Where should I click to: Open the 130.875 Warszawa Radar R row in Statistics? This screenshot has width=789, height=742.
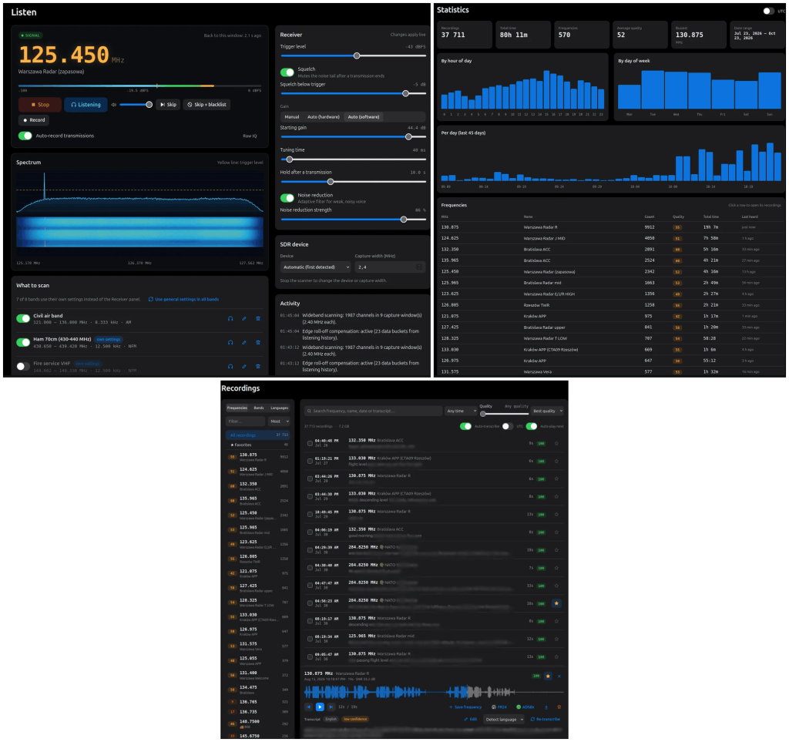610,227
